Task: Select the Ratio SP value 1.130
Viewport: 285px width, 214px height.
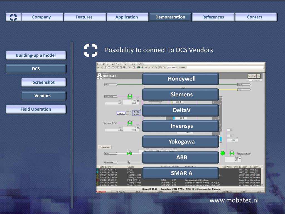Action: [x=136, y=112]
